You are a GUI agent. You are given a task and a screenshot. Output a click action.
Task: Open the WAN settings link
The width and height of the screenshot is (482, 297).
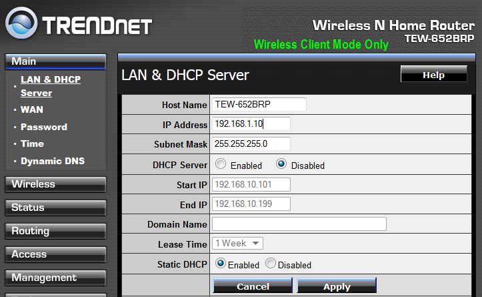32,109
